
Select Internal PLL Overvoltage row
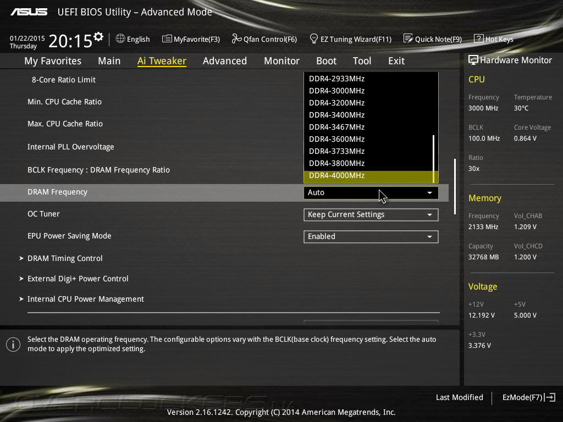(x=71, y=147)
